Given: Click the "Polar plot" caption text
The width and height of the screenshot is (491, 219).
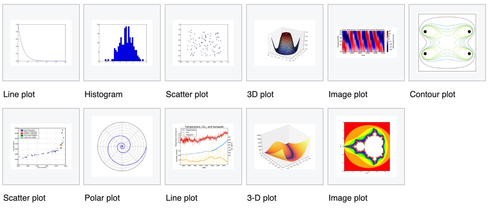Looking at the screenshot, I should tap(102, 198).
